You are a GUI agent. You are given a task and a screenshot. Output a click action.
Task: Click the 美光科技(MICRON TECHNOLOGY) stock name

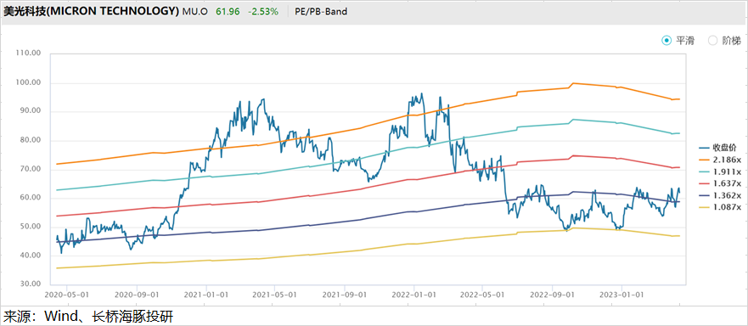(91, 11)
